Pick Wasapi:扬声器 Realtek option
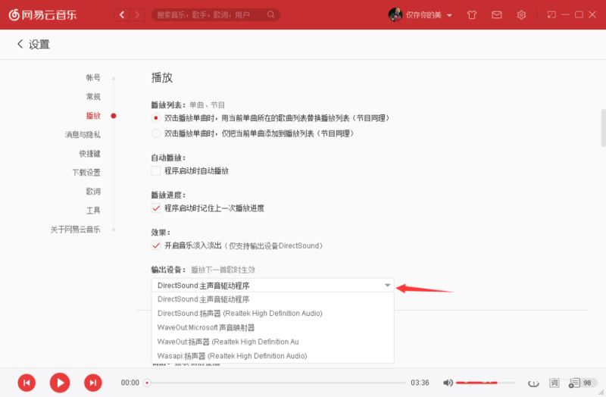The width and height of the screenshot is (606, 397). click(x=273, y=355)
